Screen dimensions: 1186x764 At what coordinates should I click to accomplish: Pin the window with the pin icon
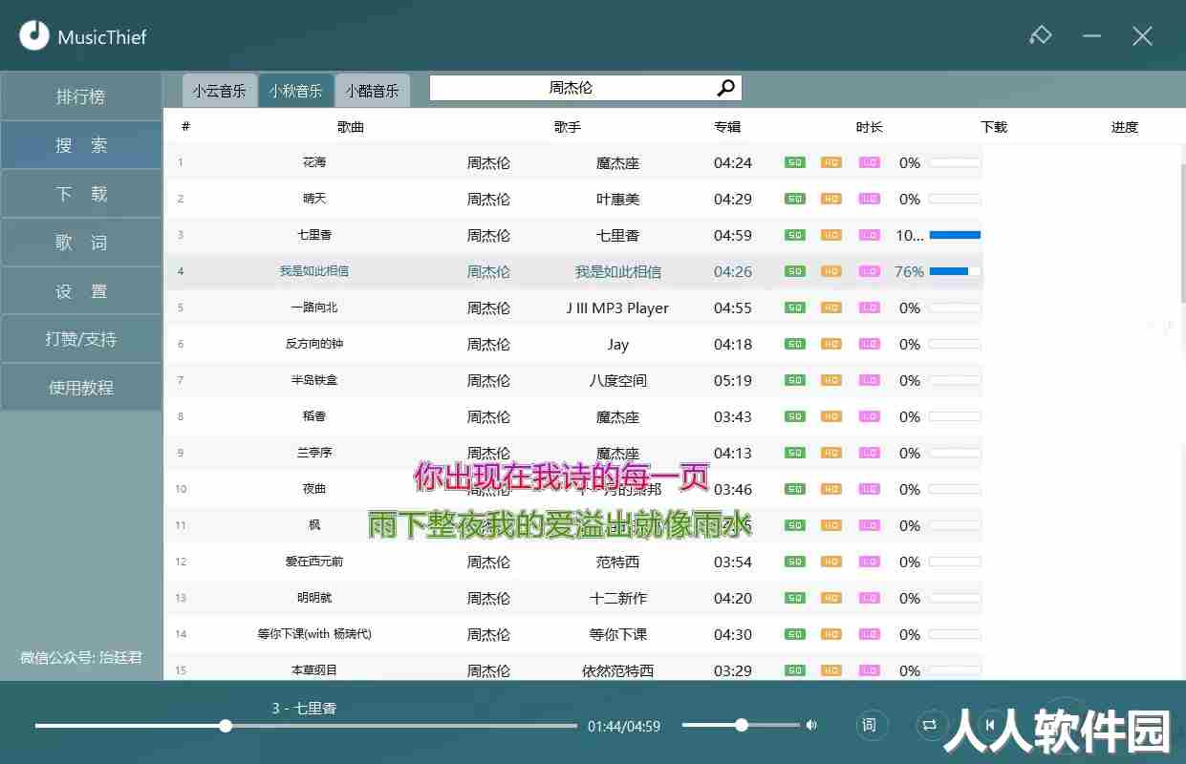(x=1040, y=35)
